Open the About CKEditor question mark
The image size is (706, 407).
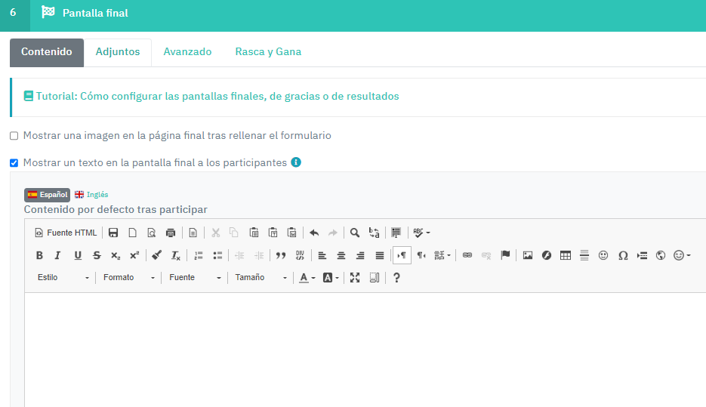tap(396, 278)
